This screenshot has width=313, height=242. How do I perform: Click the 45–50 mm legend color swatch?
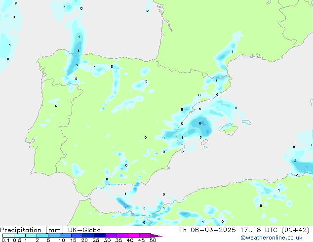click(145, 236)
